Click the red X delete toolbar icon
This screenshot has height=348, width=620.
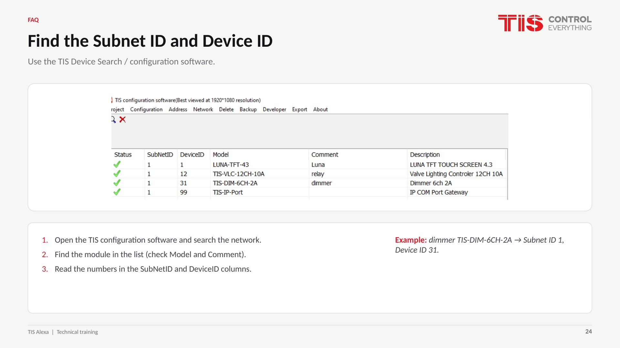[x=122, y=120]
